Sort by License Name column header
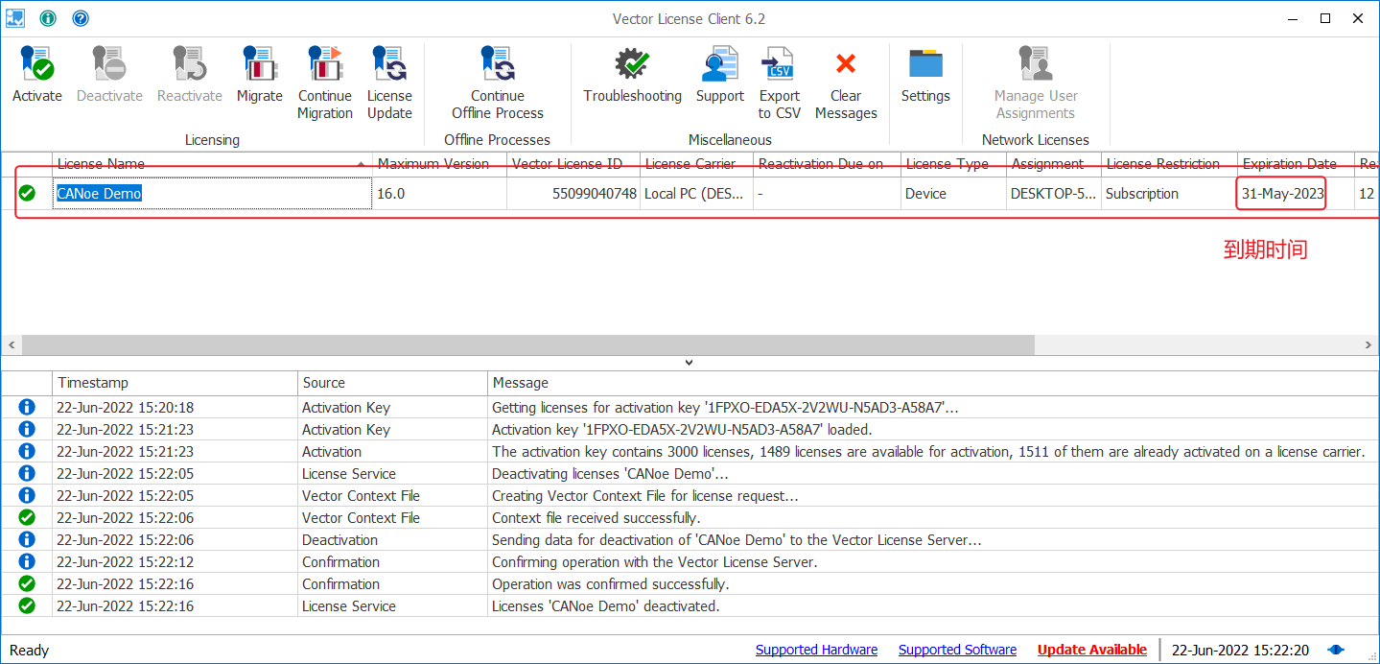Viewport: 1380px width, 664px height. 212,164
